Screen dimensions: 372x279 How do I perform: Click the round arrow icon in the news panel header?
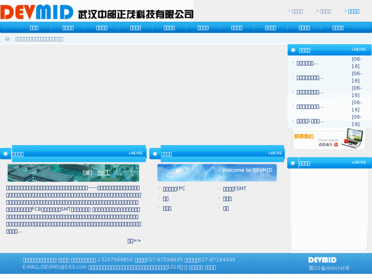[293, 50]
